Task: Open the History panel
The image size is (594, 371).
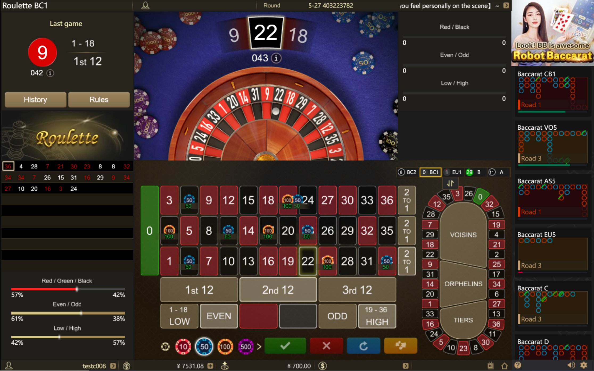Action: click(35, 100)
